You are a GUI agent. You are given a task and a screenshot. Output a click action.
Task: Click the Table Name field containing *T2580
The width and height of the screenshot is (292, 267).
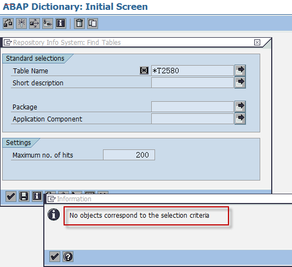point(192,71)
